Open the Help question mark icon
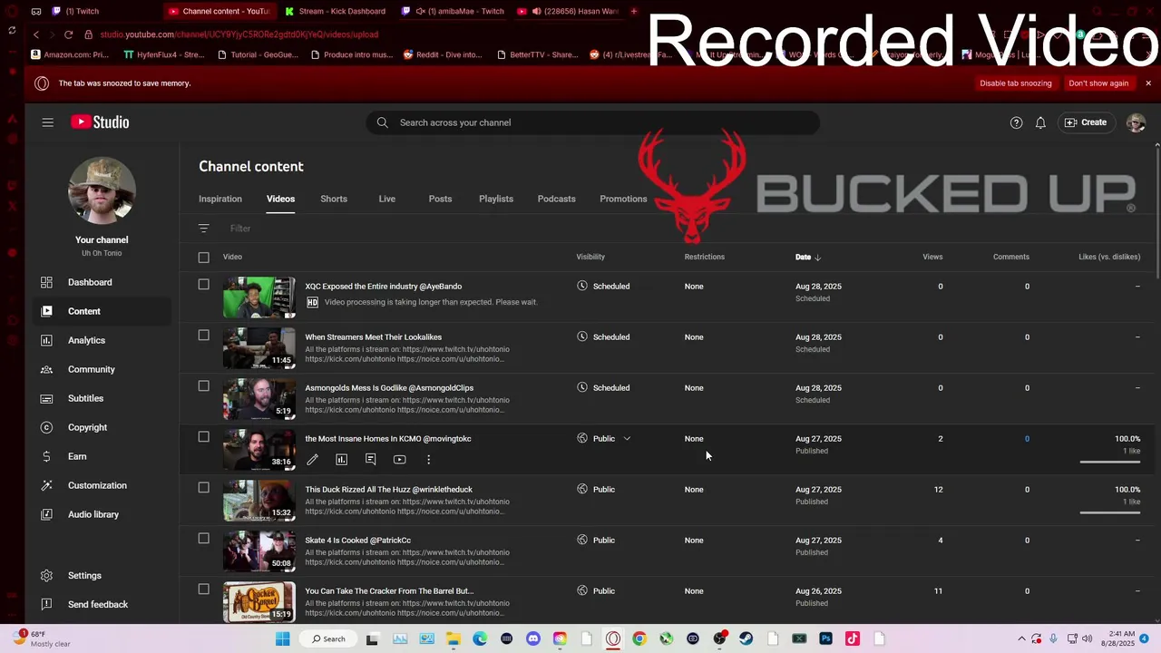This screenshot has width=1161, height=653. 1016,122
